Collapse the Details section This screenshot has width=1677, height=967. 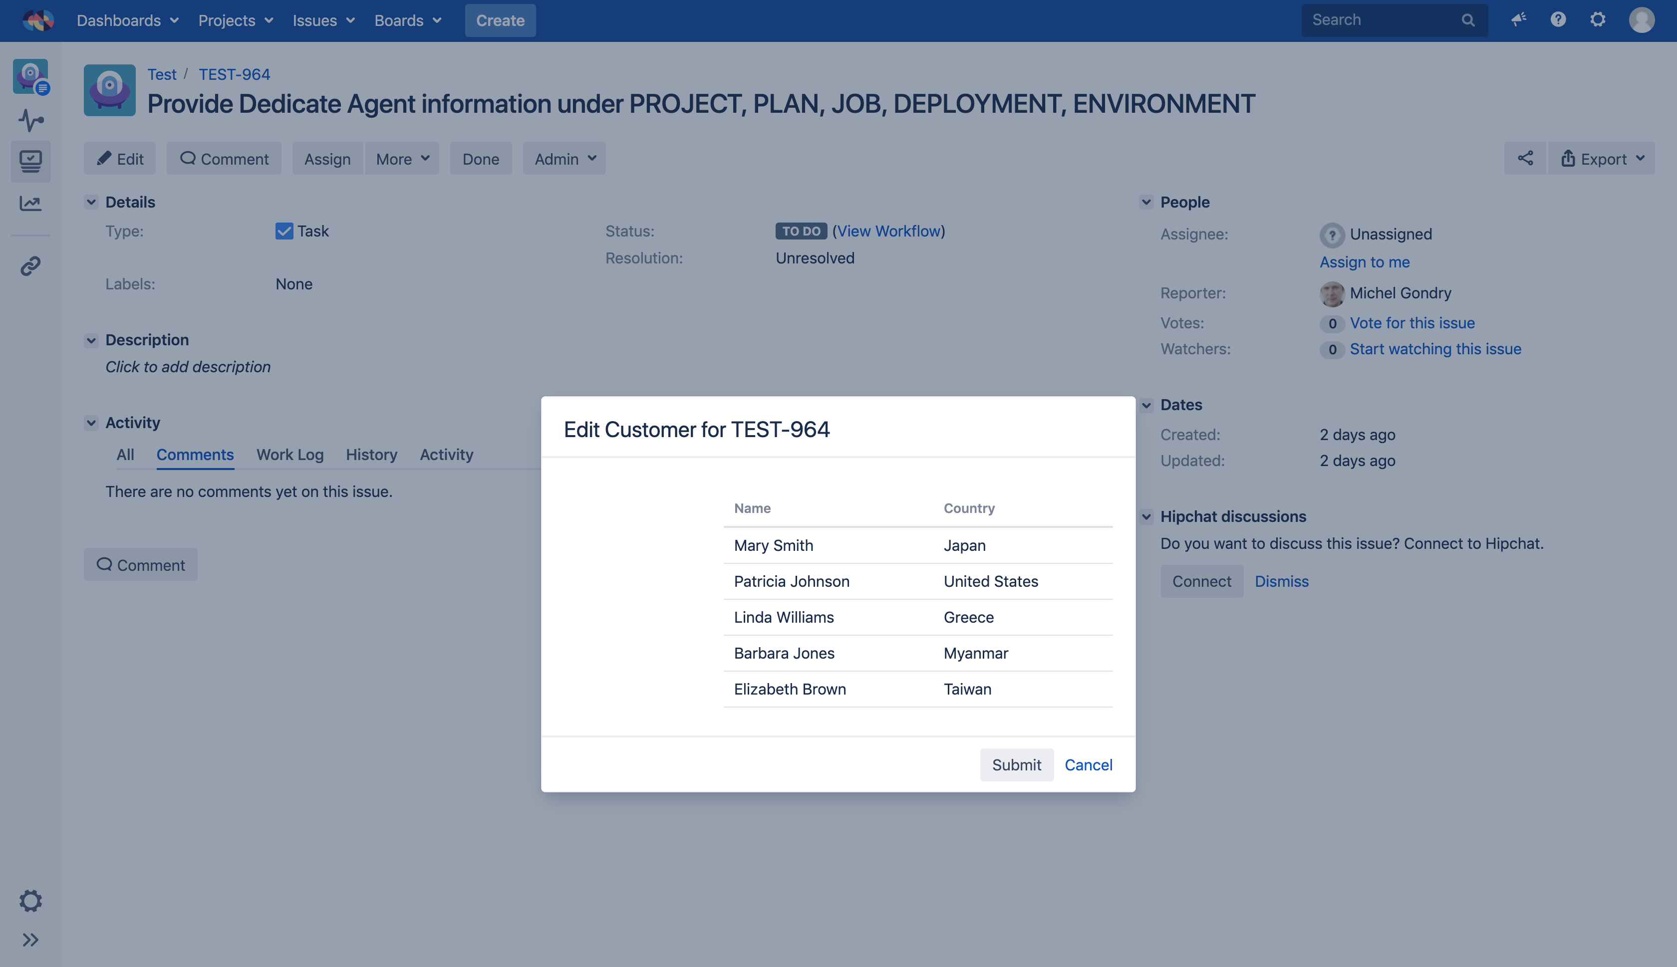coord(92,202)
